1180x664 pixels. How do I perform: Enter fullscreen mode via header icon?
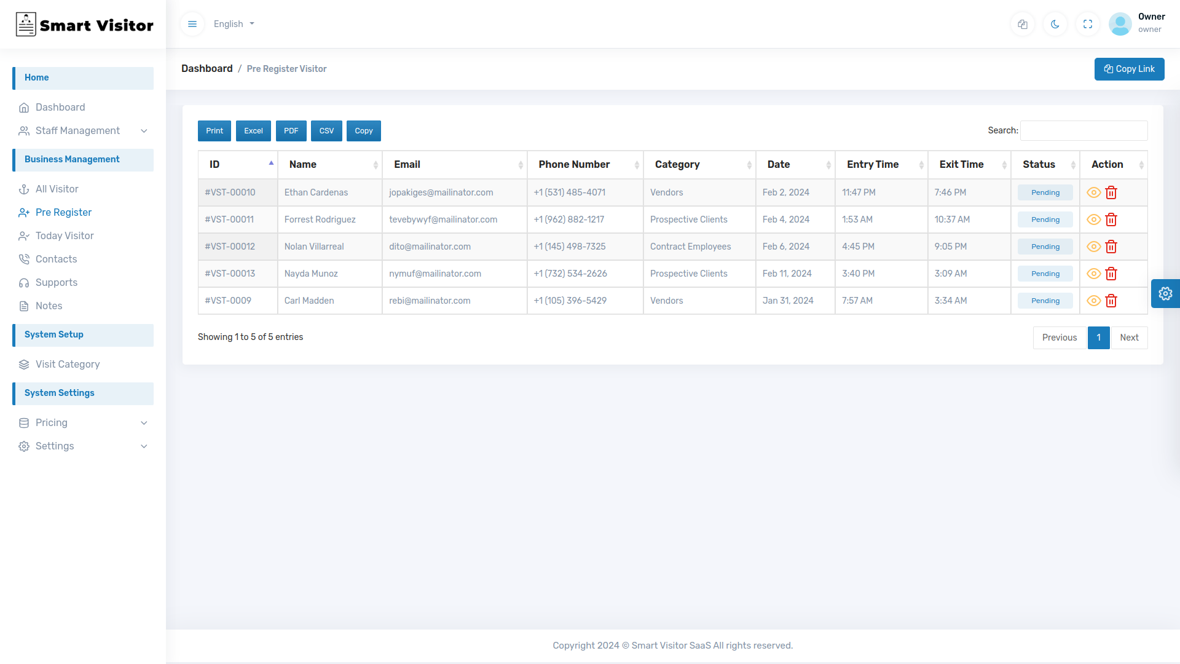pyautogui.click(x=1088, y=24)
